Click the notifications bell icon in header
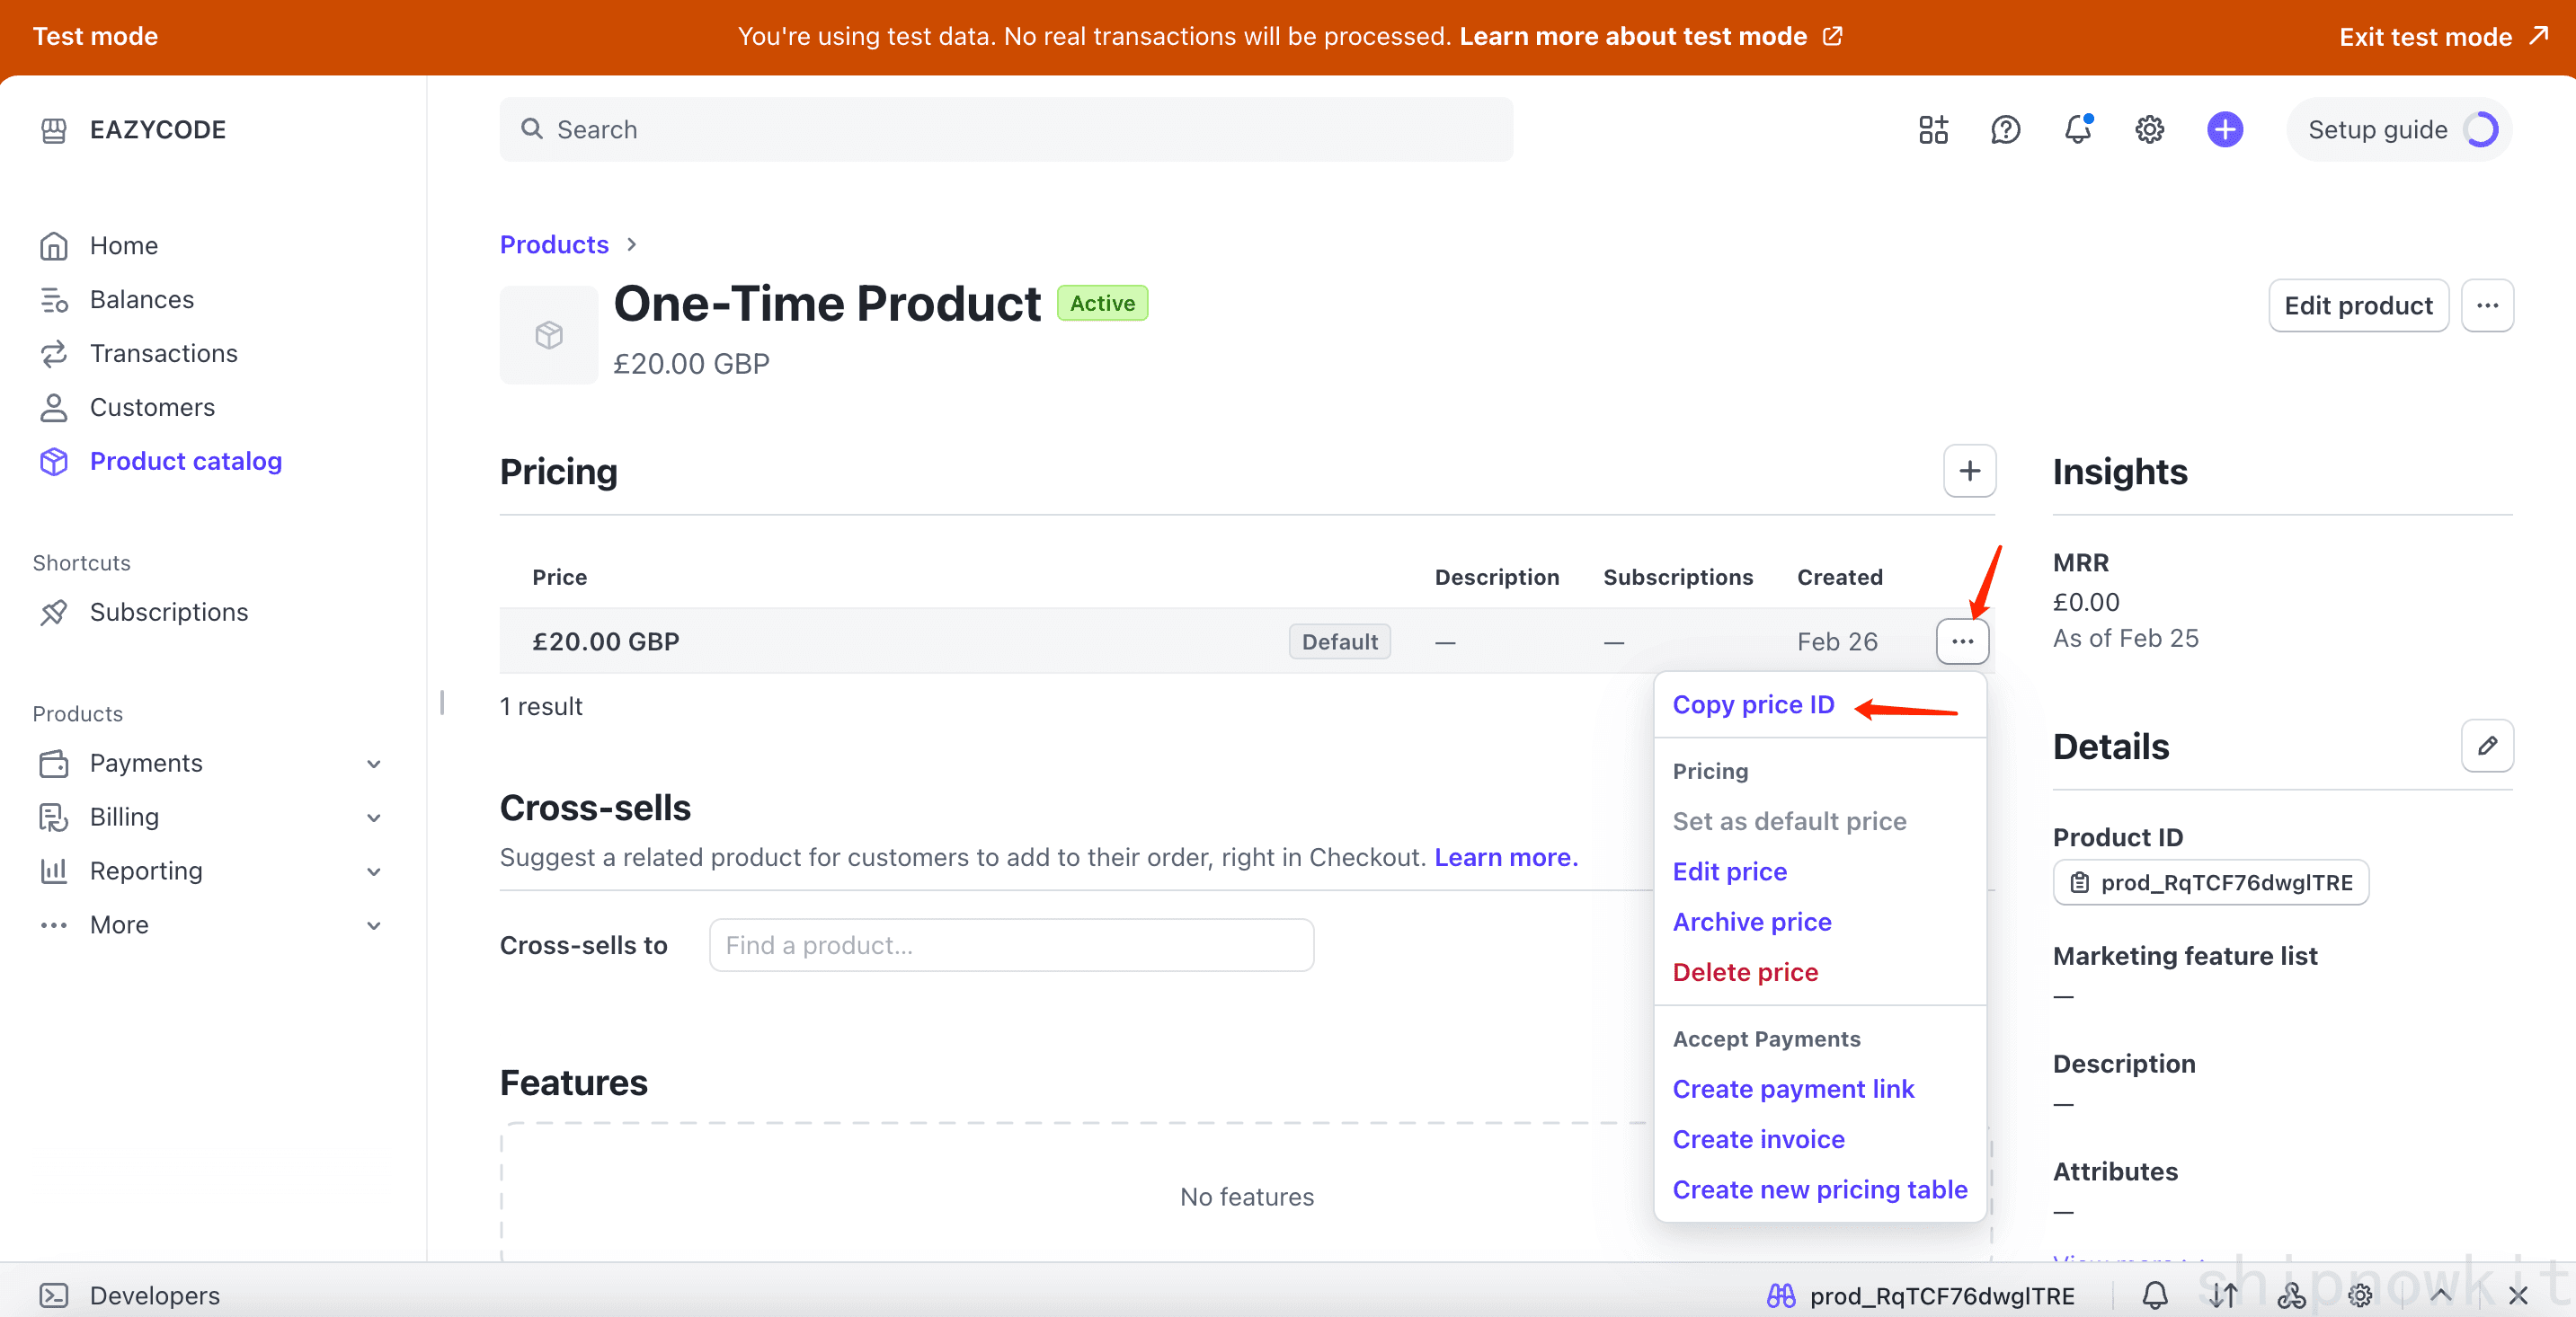The height and width of the screenshot is (1317, 2576). click(2077, 130)
